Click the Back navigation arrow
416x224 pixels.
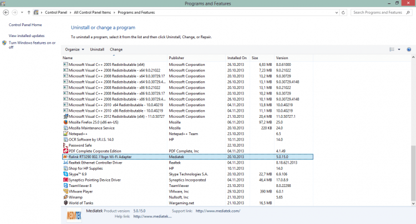coord(6,12)
